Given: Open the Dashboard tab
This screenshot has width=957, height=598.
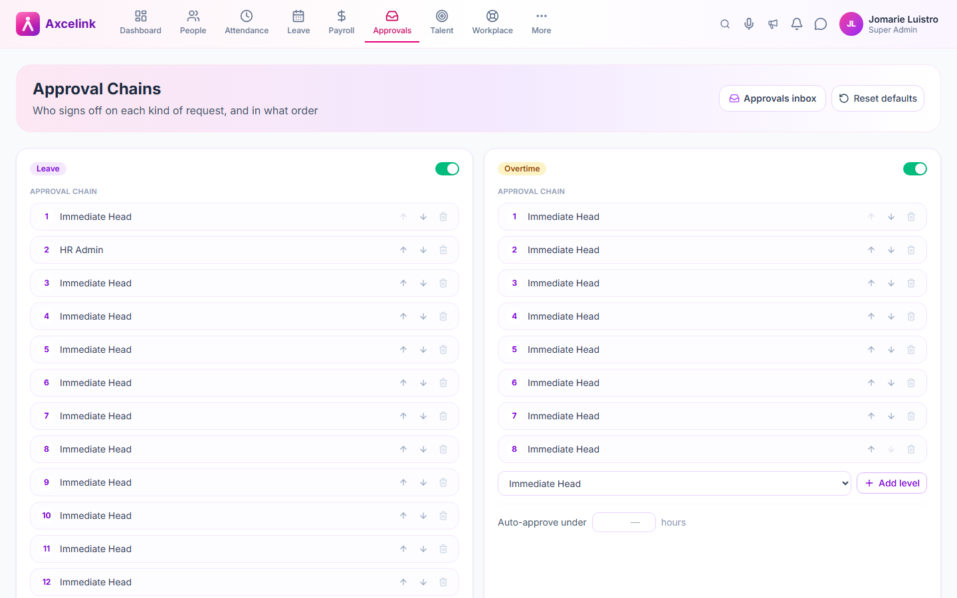Looking at the screenshot, I should pos(140,23).
